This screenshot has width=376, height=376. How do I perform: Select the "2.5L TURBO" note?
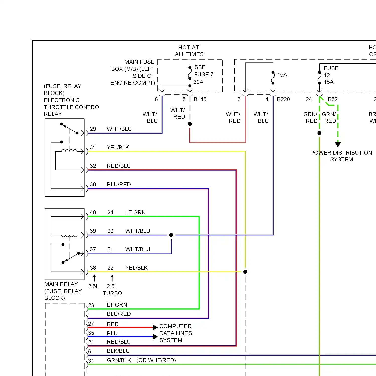[x=112, y=290]
